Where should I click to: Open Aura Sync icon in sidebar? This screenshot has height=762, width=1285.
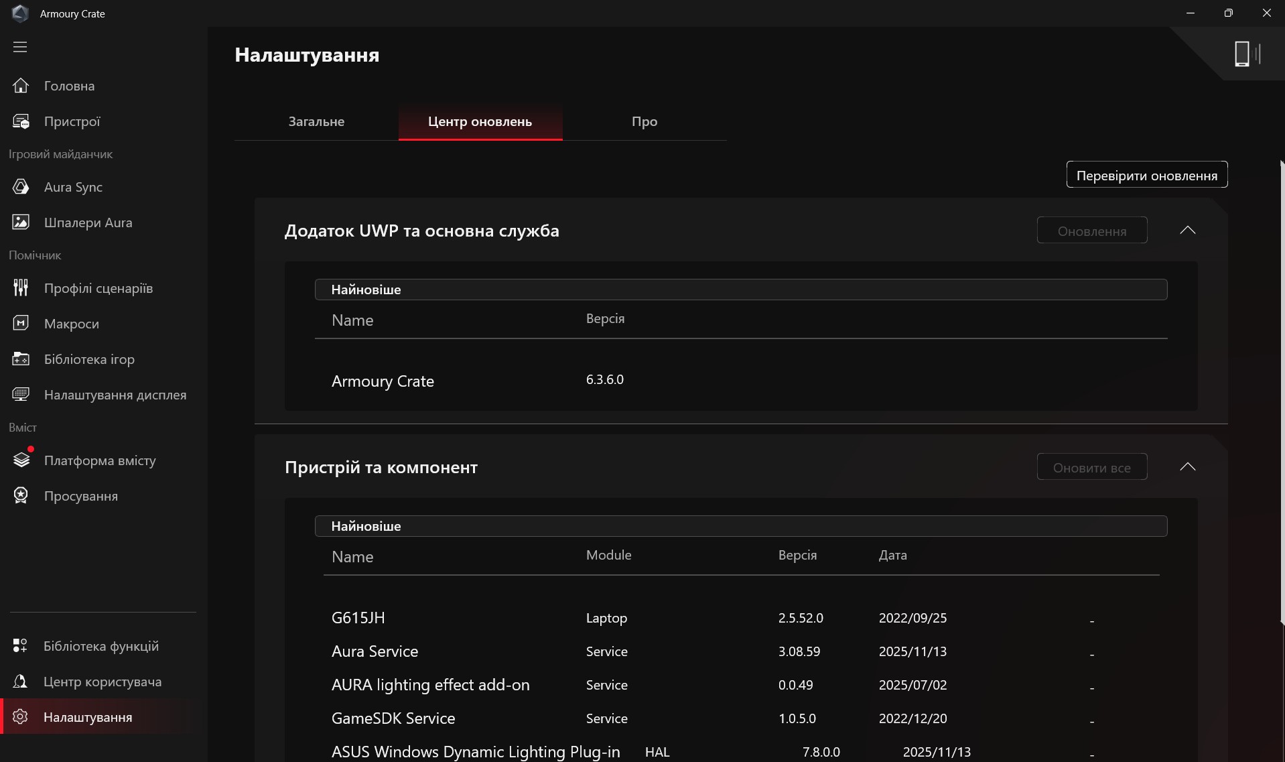21,187
